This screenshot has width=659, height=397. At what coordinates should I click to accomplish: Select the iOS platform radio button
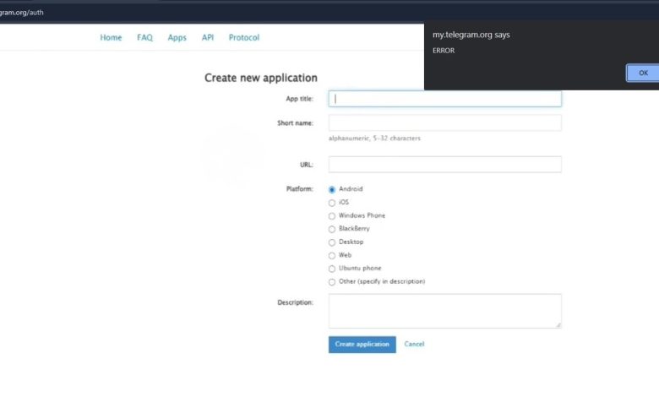pyautogui.click(x=332, y=203)
